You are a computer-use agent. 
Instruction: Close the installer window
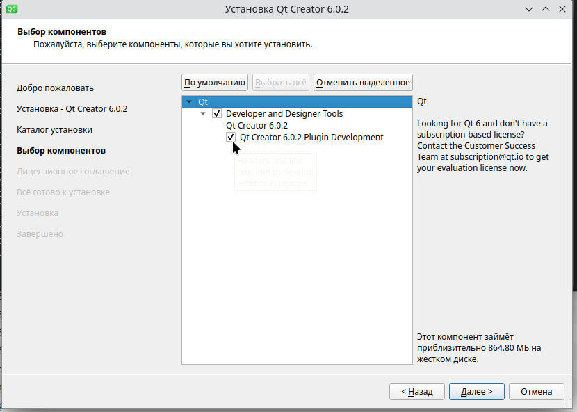(562, 9)
